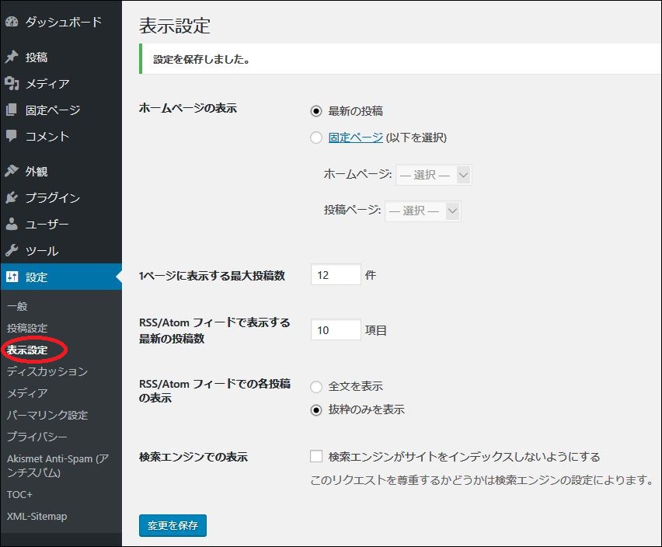Click the pushpin icon beside 投稿

(12, 57)
